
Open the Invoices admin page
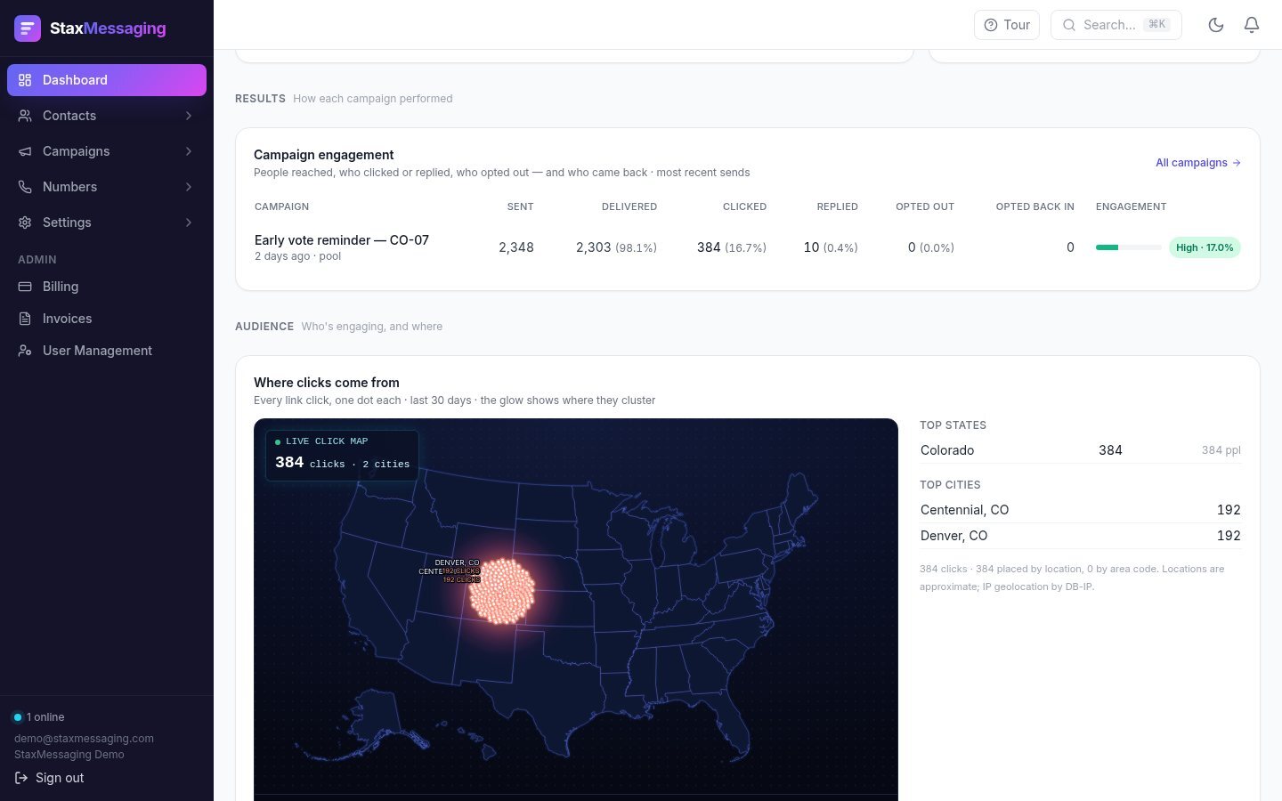[x=107, y=319]
